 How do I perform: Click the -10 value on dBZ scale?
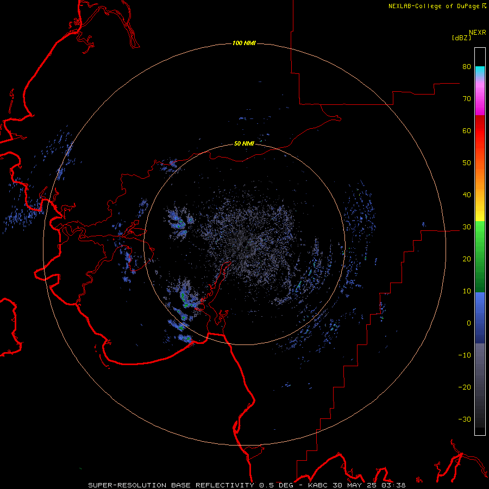coord(465,355)
